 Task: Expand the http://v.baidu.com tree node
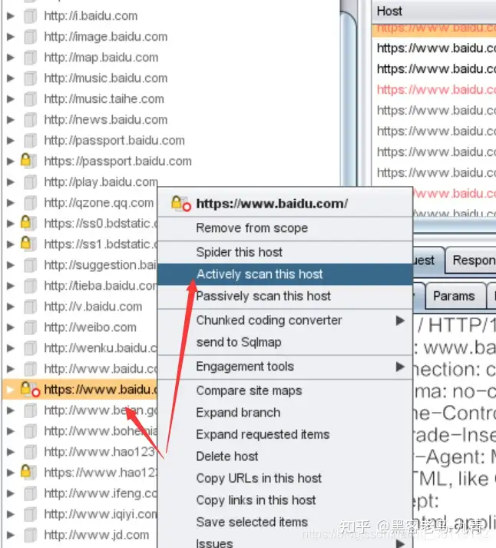pos(11,307)
